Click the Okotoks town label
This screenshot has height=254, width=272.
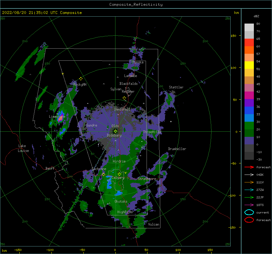(121, 201)
